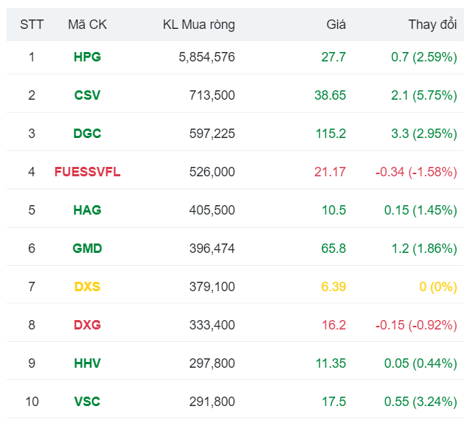Click the price 6.39 cell
Viewport: 469px width, 427px height.
pos(334,286)
